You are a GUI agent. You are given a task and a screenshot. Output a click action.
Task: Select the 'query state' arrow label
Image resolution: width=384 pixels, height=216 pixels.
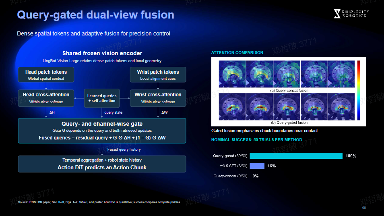click(114, 112)
